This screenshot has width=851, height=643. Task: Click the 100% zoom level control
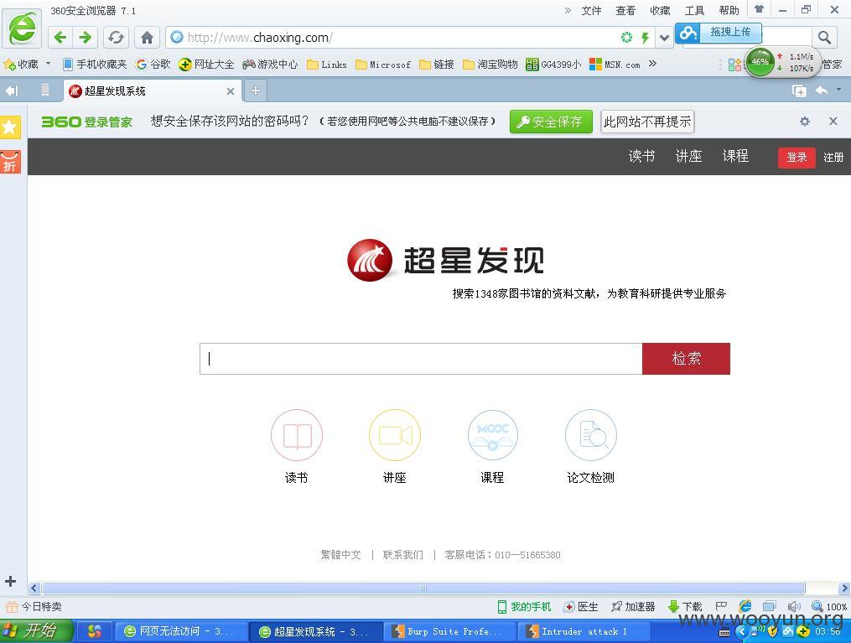pyautogui.click(x=829, y=607)
